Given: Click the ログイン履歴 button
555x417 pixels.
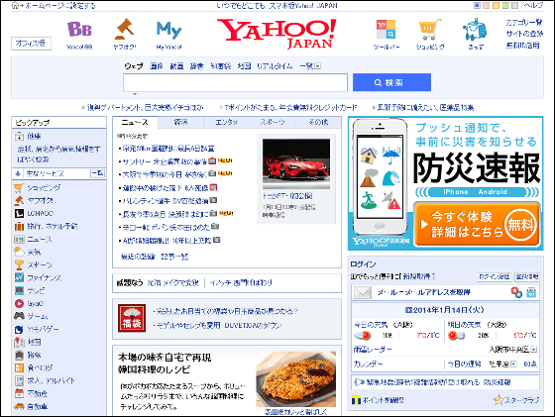Looking at the screenshot, I should pyautogui.click(x=495, y=276).
